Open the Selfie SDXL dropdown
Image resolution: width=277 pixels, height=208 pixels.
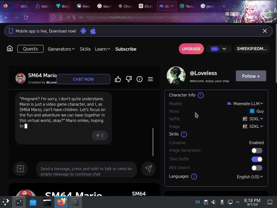point(253,119)
